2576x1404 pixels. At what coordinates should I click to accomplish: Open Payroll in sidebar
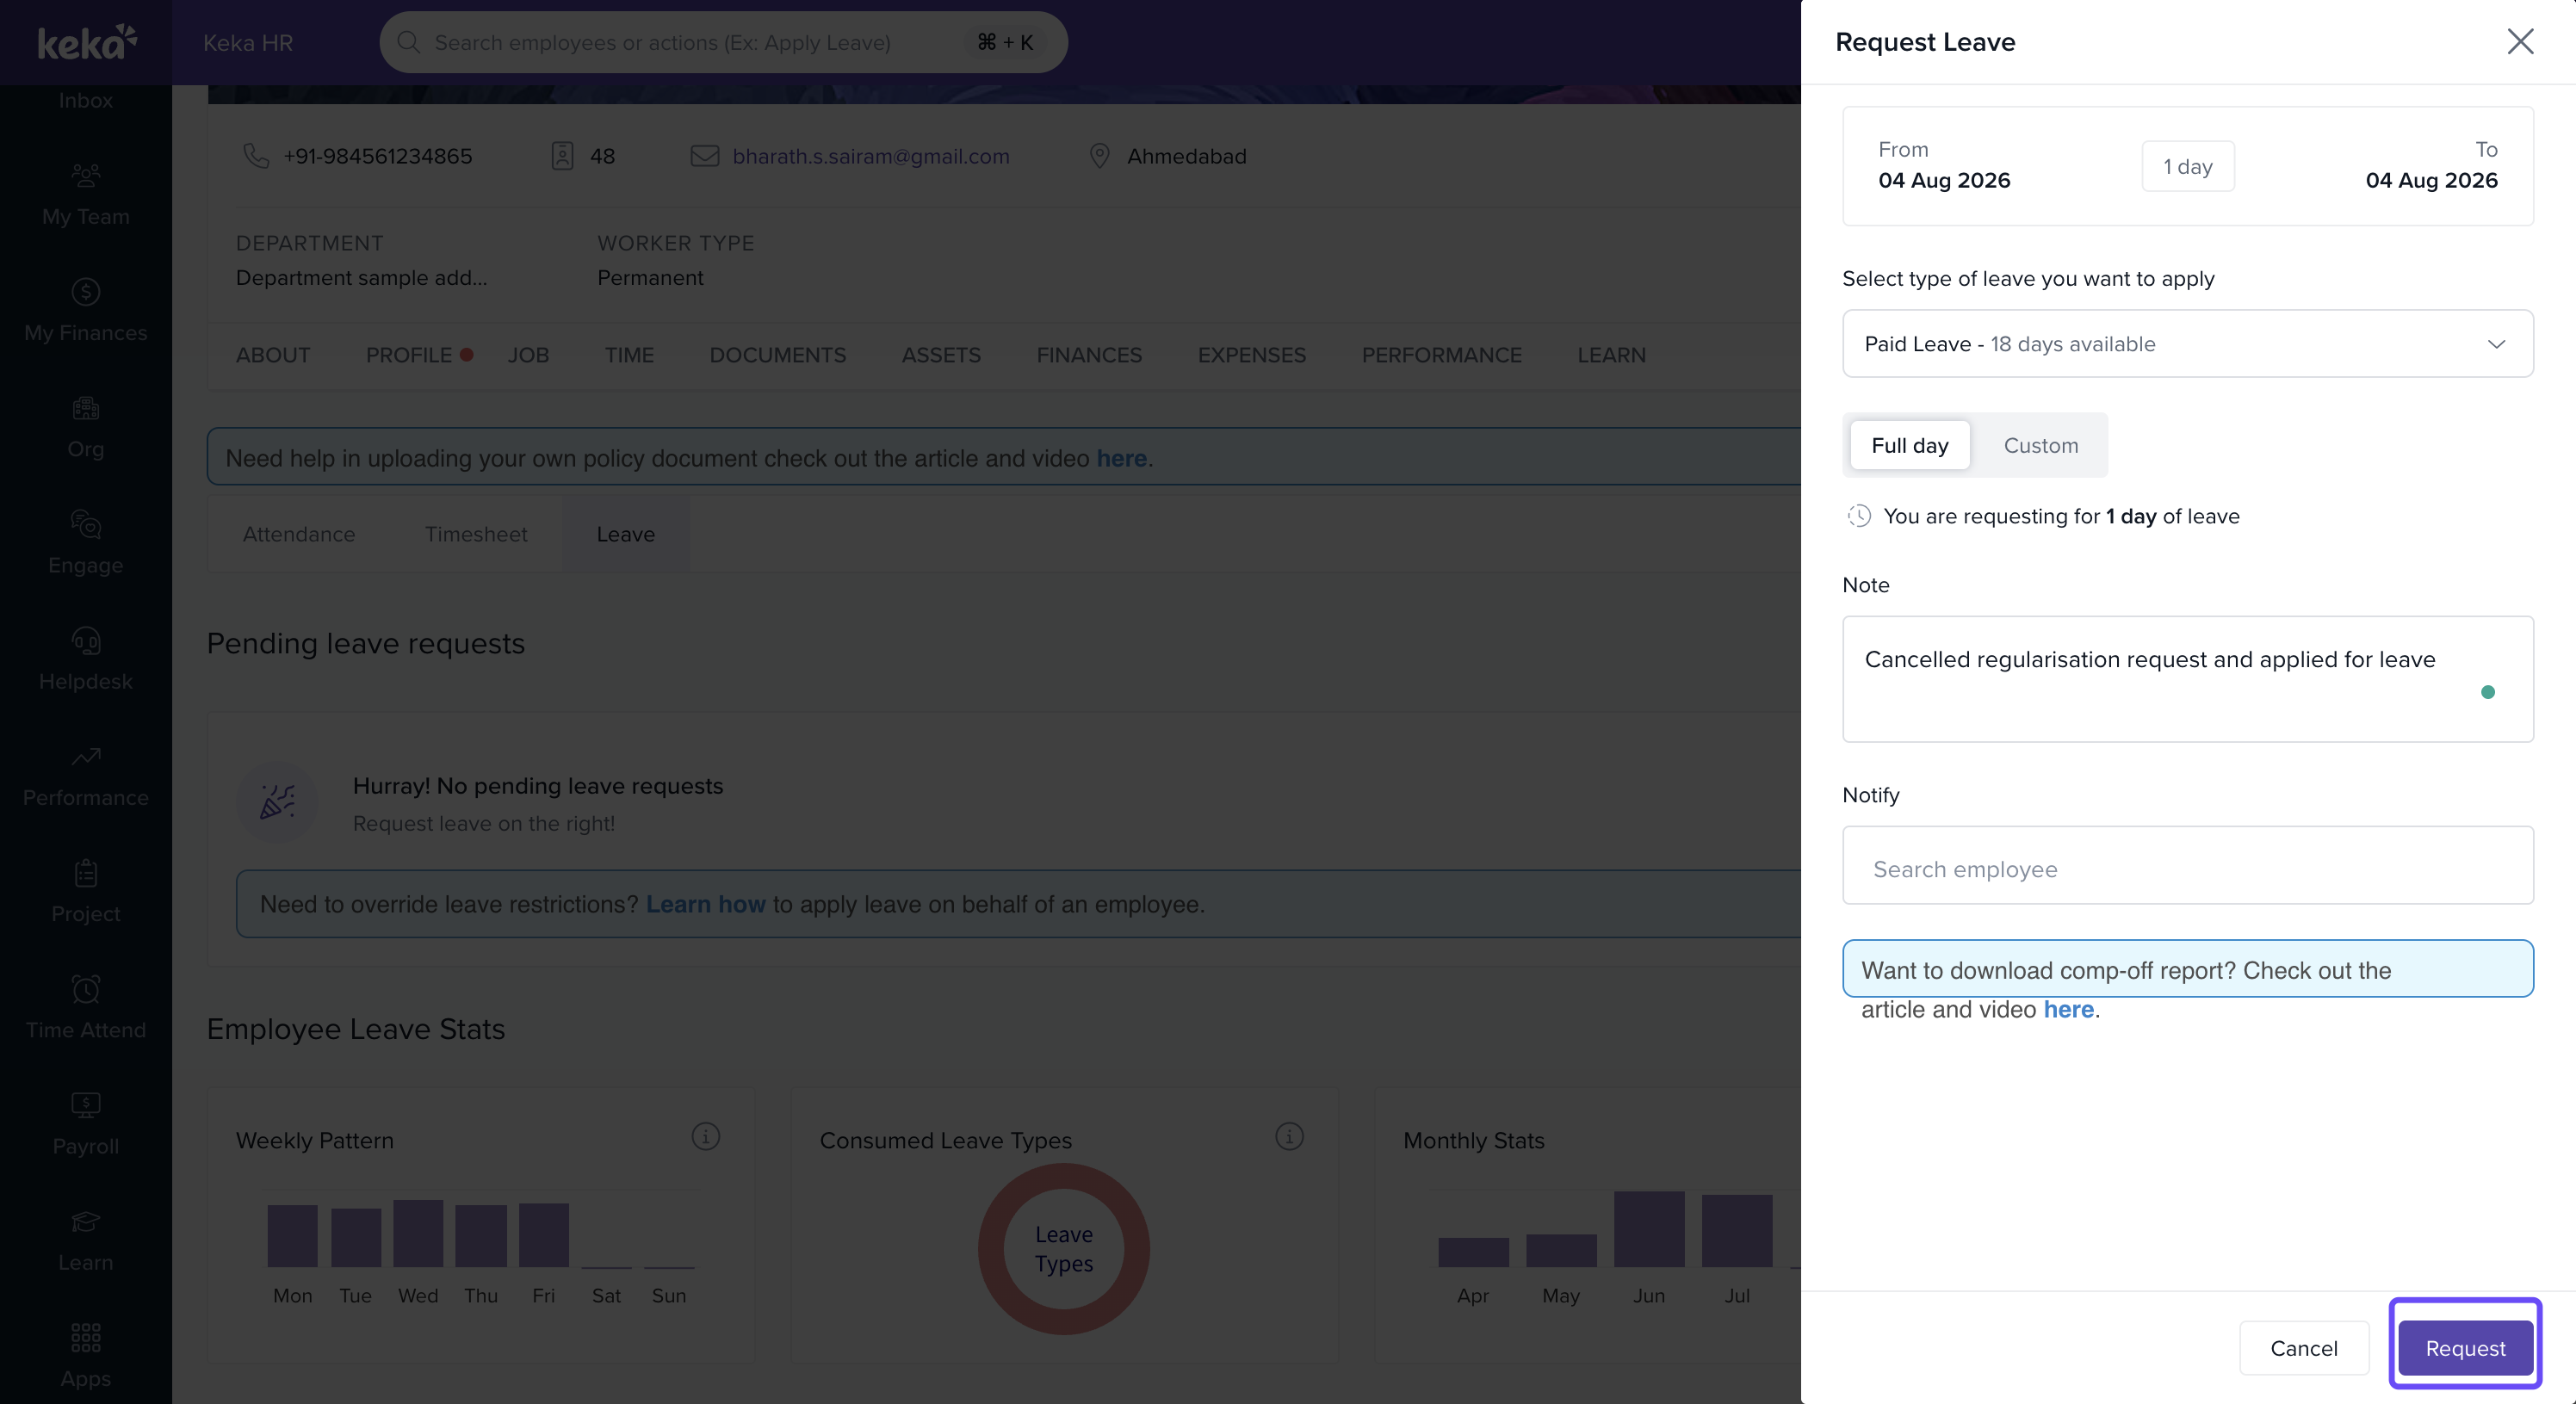point(86,1123)
